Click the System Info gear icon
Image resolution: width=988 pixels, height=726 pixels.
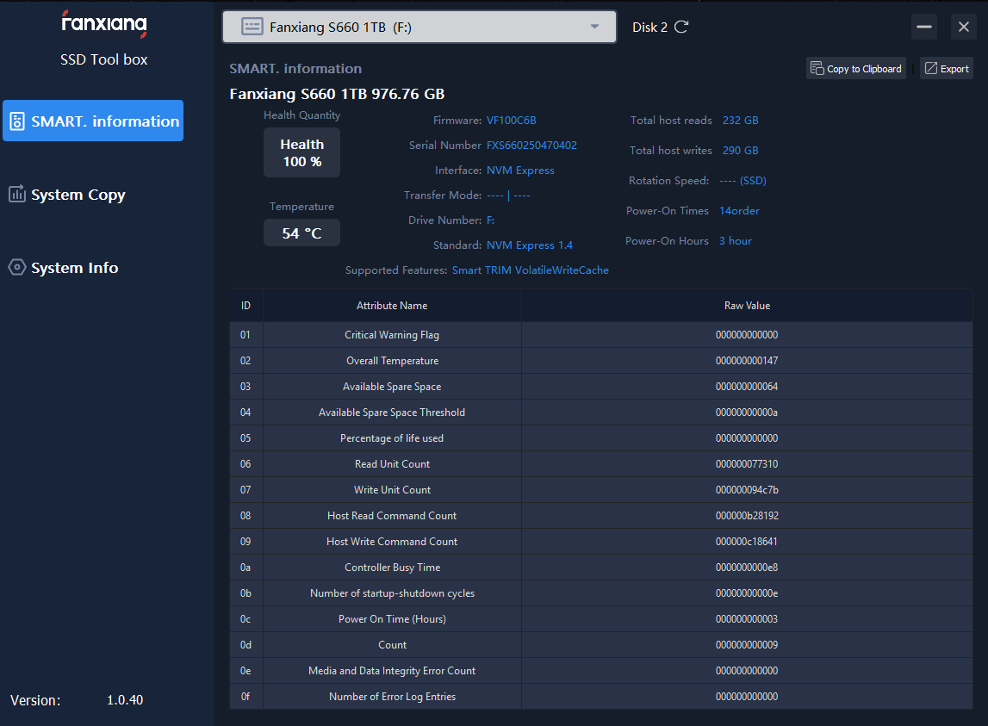[17, 267]
